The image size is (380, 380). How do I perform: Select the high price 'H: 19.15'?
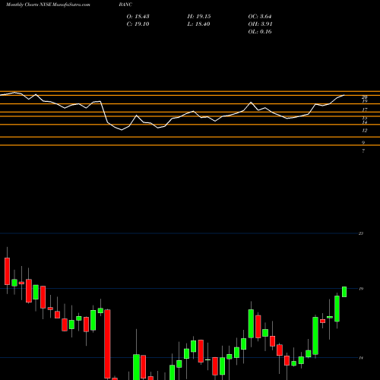click(x=199, y=17)
